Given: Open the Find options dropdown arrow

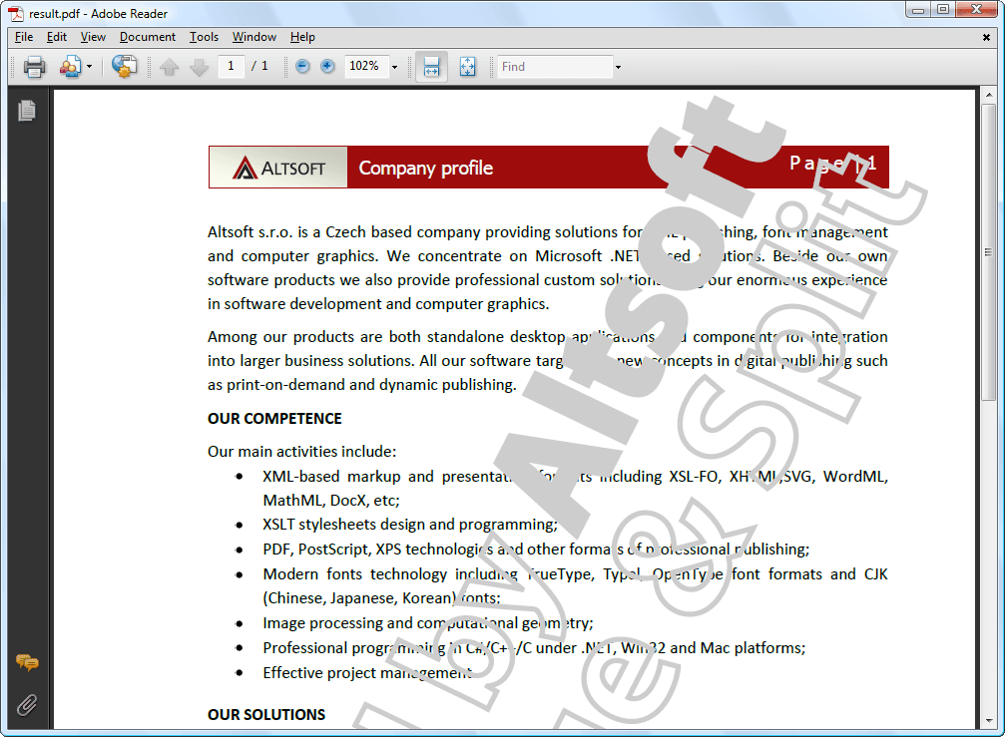Looking at the screenshot, I should pos(618,67).
